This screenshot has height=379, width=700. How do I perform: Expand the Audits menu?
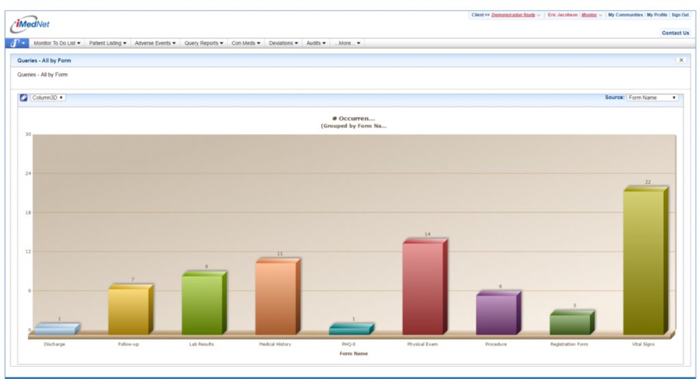coord(316,43)
